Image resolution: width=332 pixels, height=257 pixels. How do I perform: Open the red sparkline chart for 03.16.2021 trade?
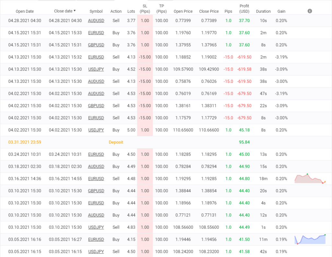click(x=310, y=179)
